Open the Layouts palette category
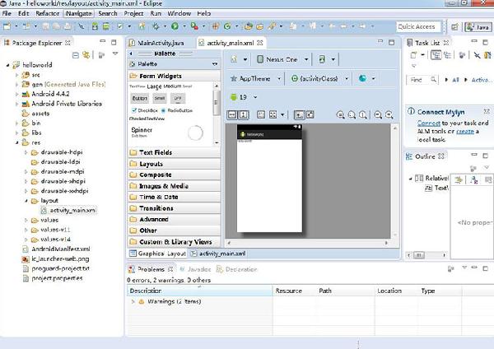 click(x=174, y=164)
